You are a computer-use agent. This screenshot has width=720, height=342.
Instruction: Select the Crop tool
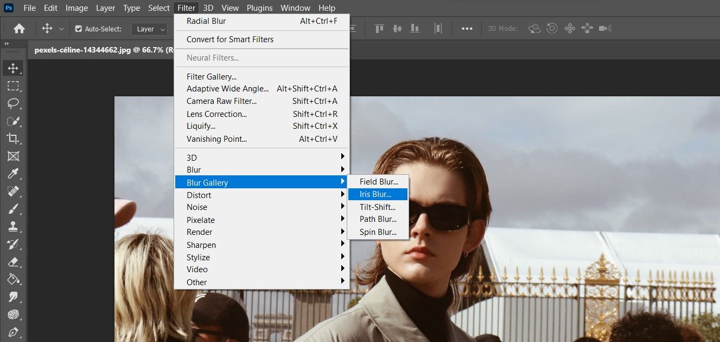click(14, 139)
